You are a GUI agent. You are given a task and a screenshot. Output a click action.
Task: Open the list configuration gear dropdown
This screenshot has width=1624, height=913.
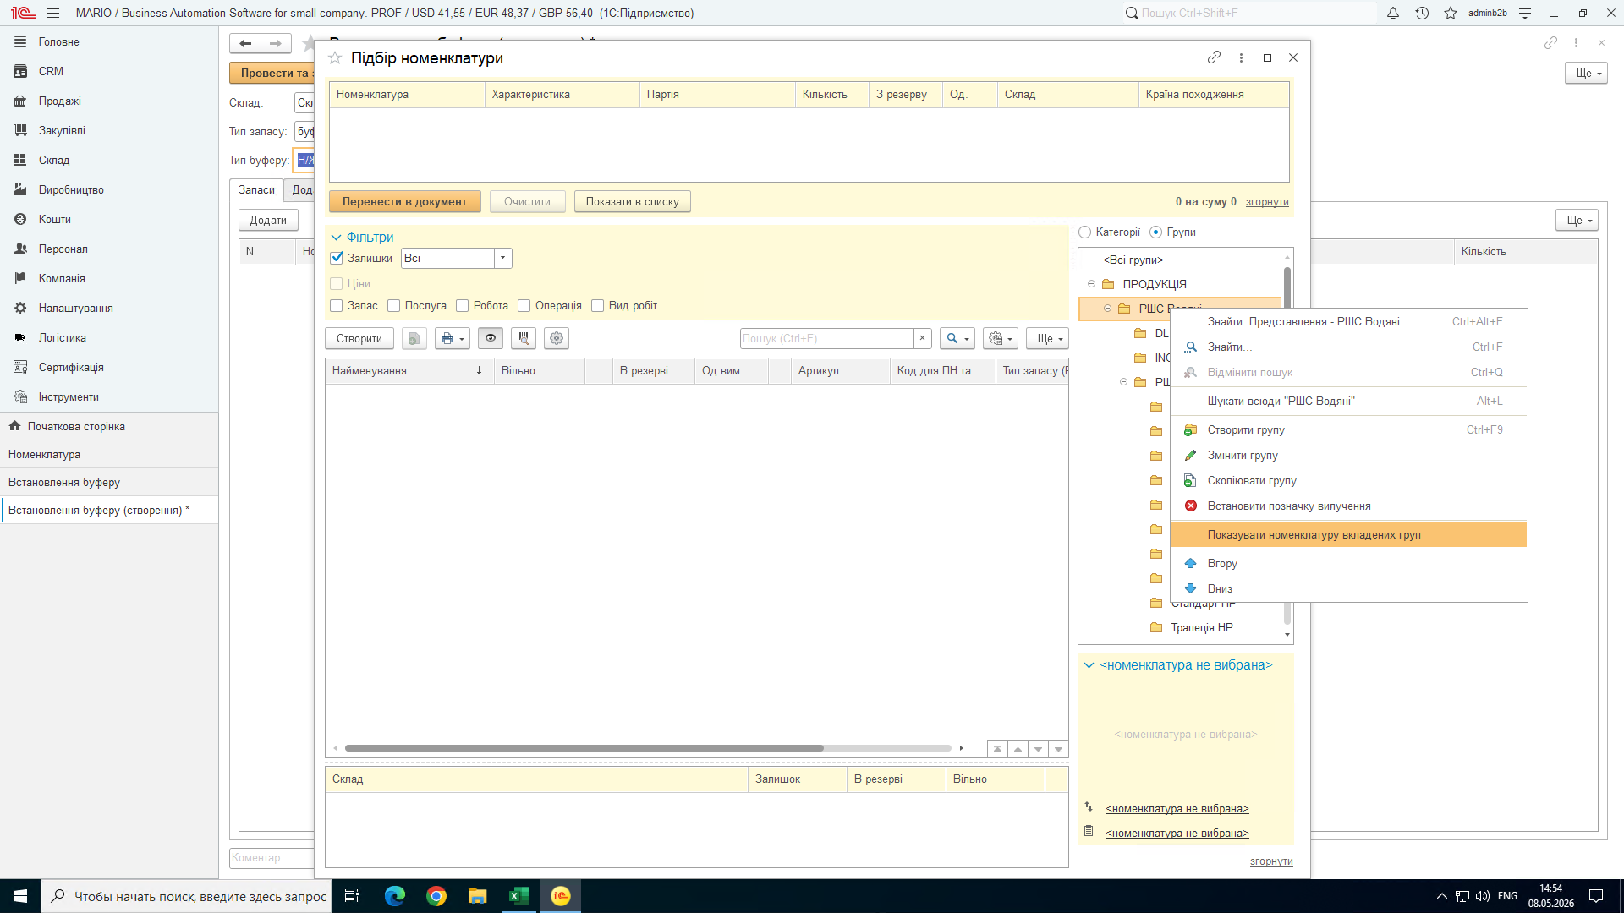(x=1001, y=338)
